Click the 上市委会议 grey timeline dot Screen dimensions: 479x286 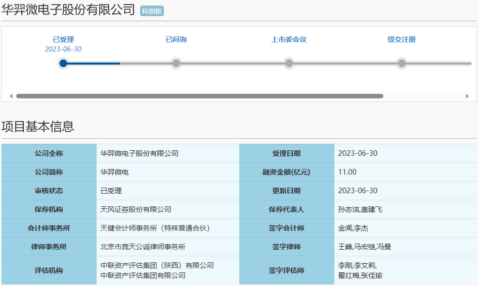pos(289,64)
